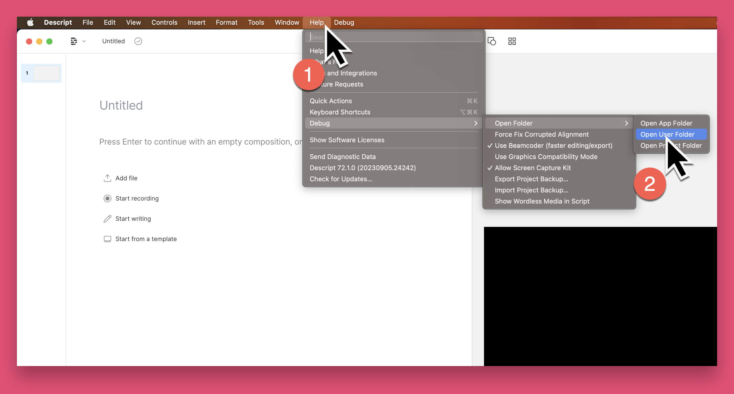Viewport: 734px width, 394px height.
Task: Open the Controls menu
Action: click(x=164, y=22)
